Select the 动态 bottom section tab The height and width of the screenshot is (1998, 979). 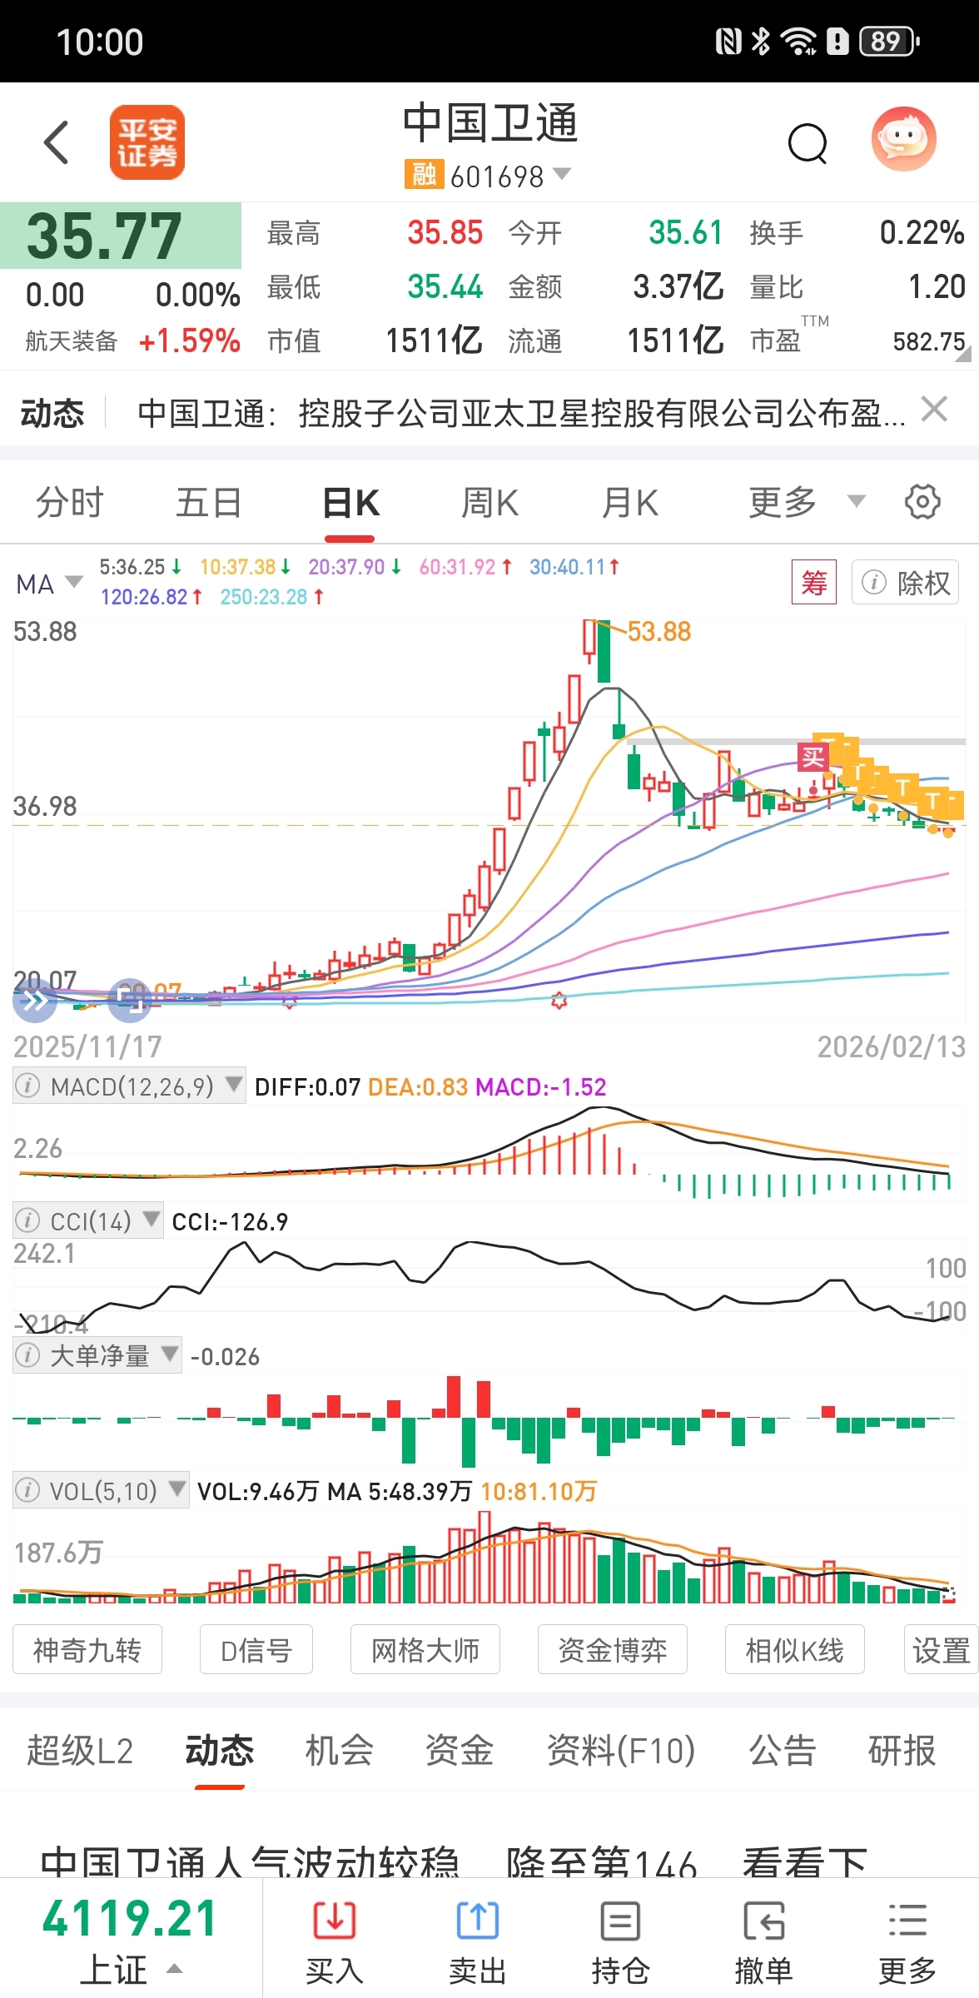pos(220,1750)
